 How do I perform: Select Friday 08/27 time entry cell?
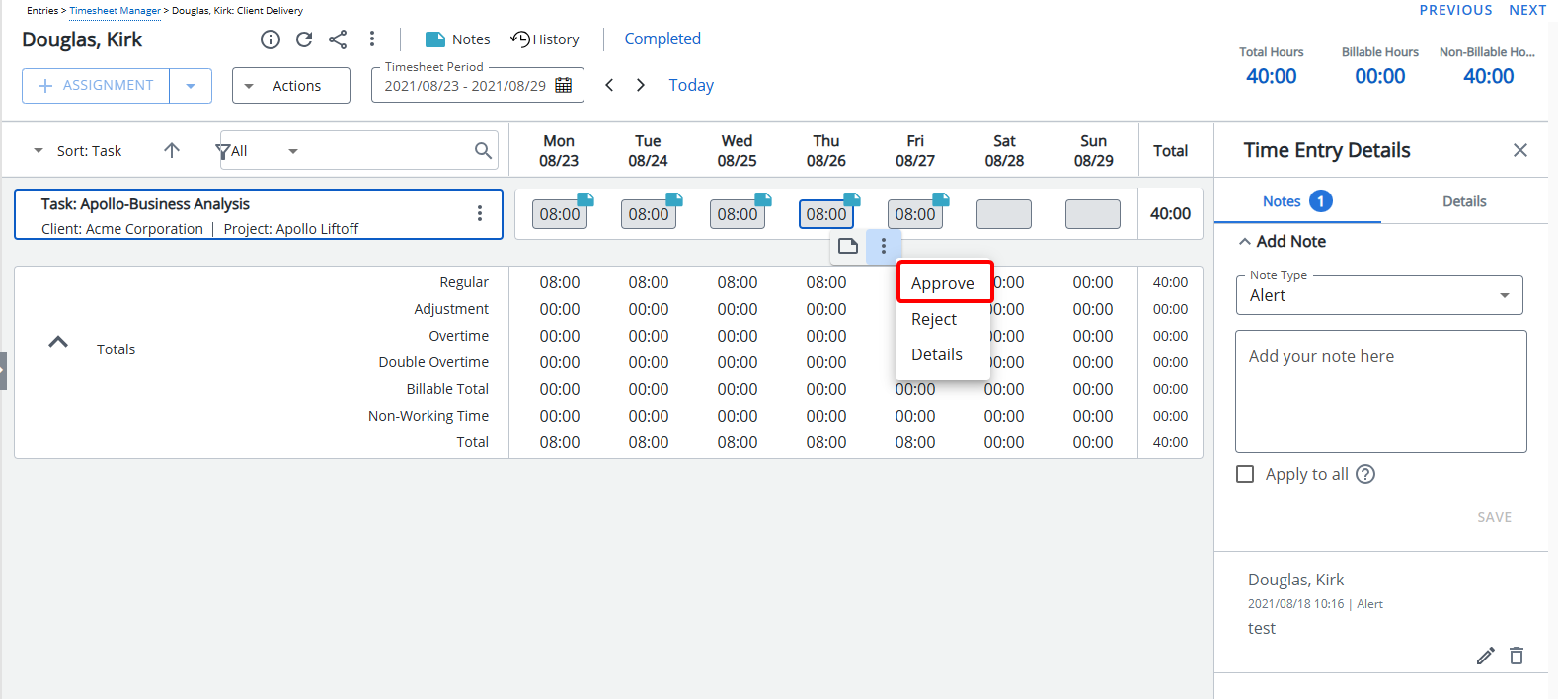coord(915,214)
